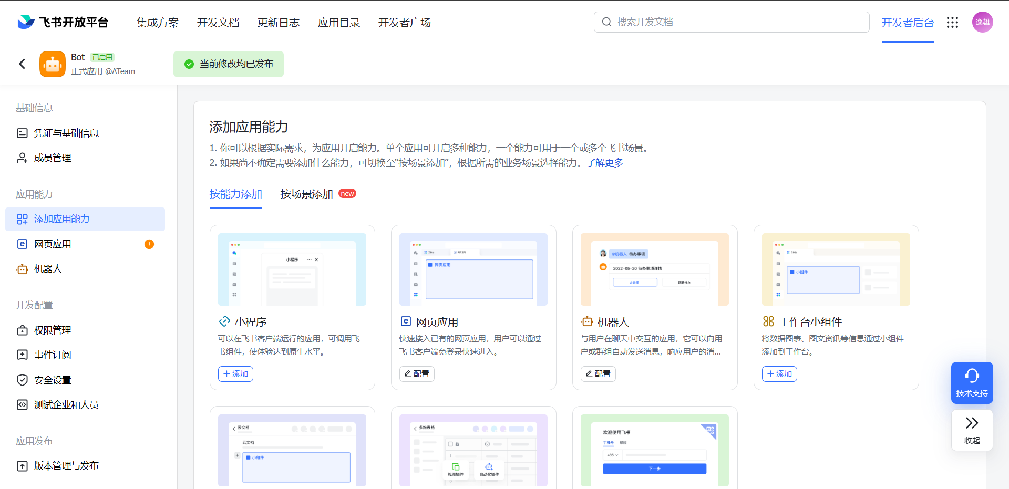Click the 凭证与基础信息 sidebar icon
This screenshot has width=1009, height=489.
[x=22, y=133]
